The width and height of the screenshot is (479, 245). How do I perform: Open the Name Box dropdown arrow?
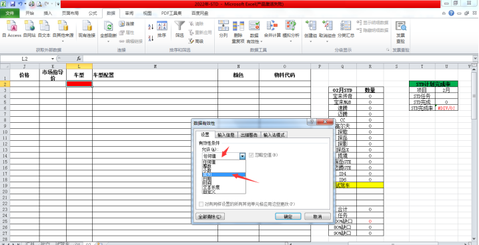click(53, 59)
